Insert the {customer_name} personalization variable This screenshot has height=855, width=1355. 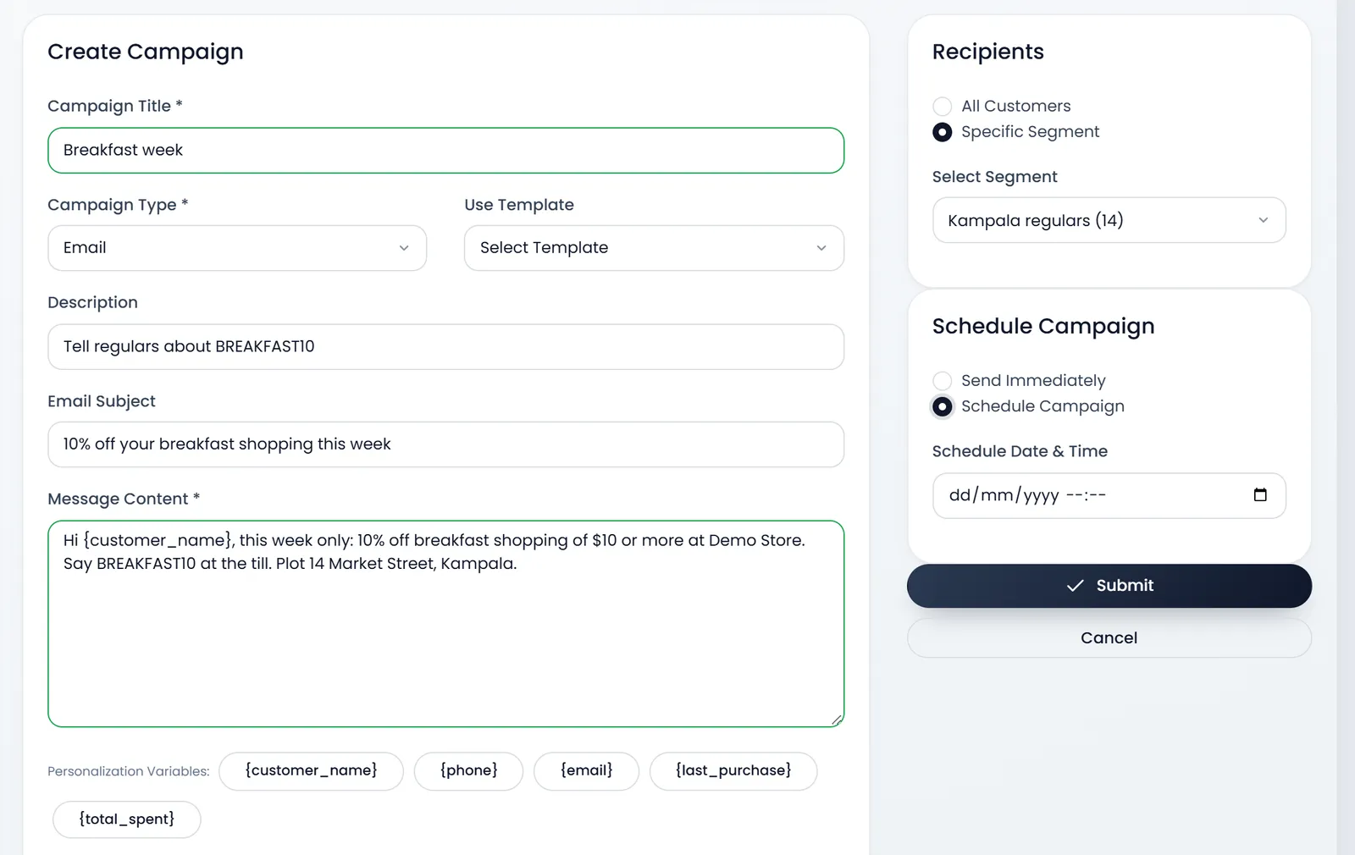click(x=311, y=771)
